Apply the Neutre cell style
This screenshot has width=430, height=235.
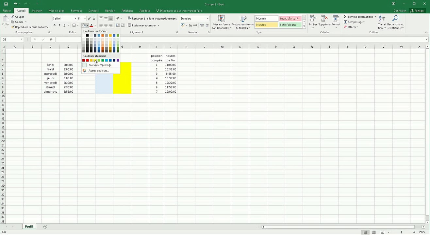coord(266,25)
